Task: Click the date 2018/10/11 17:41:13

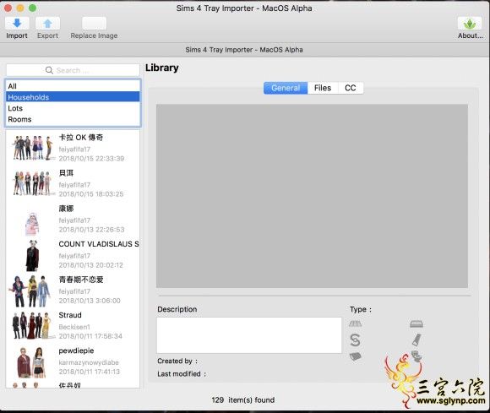Action: (89, 372)
